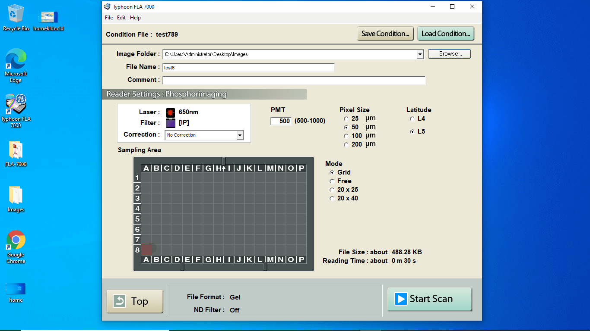Click the red 650nm laser icon
590x331 pixels.
point(171,112)
